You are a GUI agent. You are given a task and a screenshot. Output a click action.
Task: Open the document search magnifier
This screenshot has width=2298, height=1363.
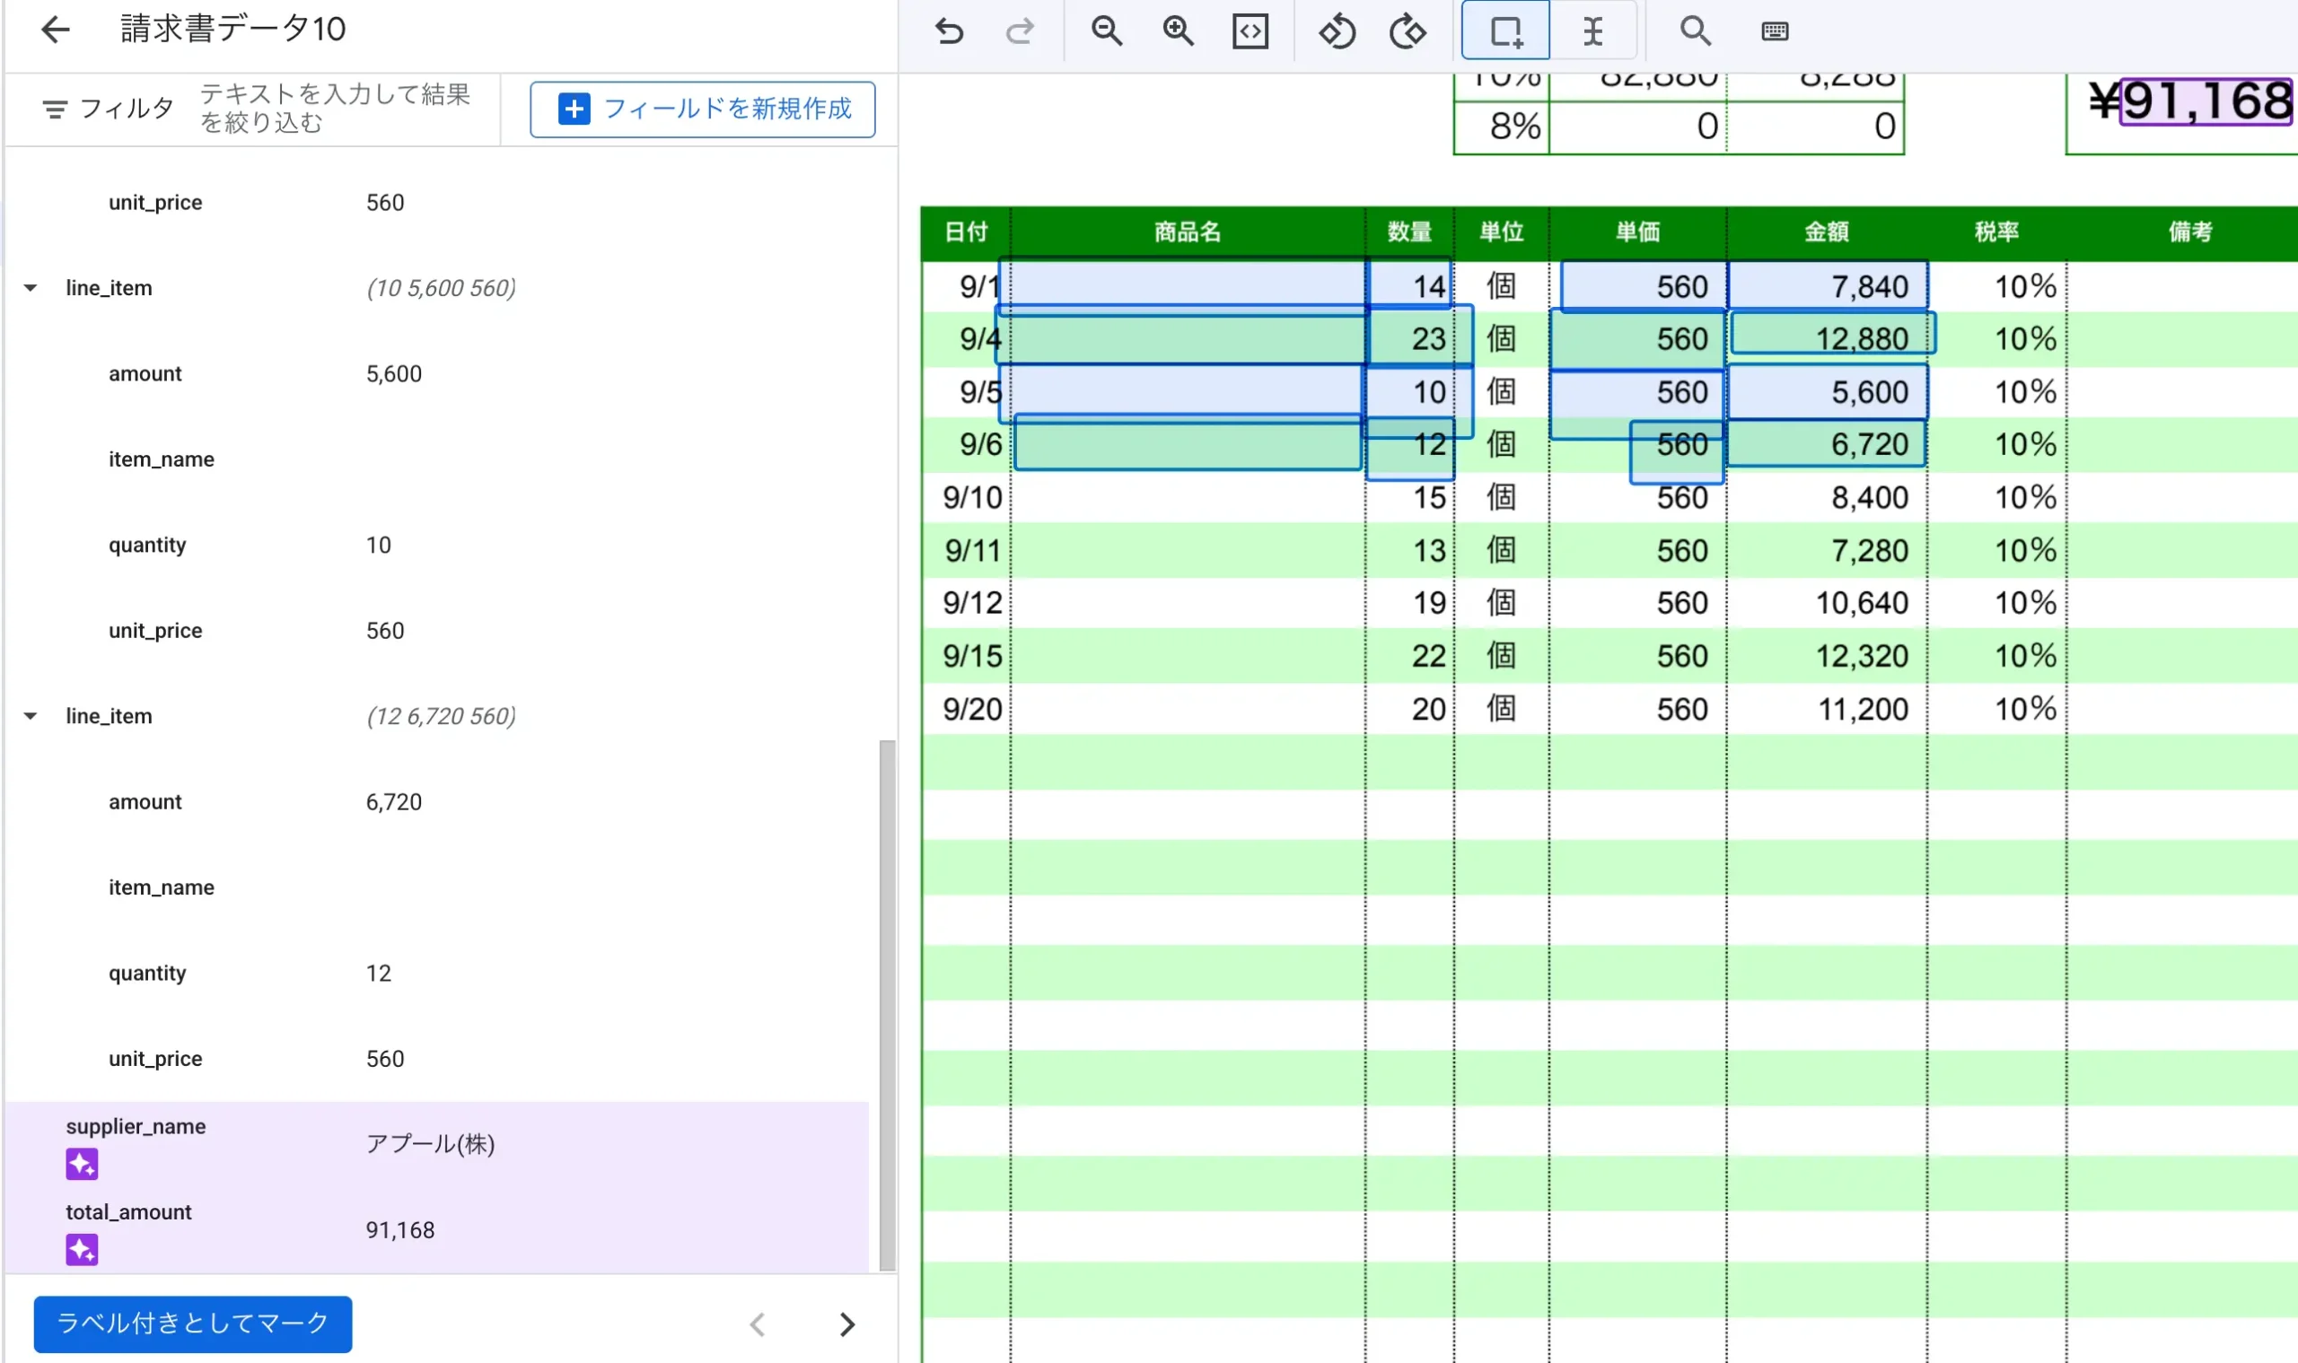(x=1695, y=31)
